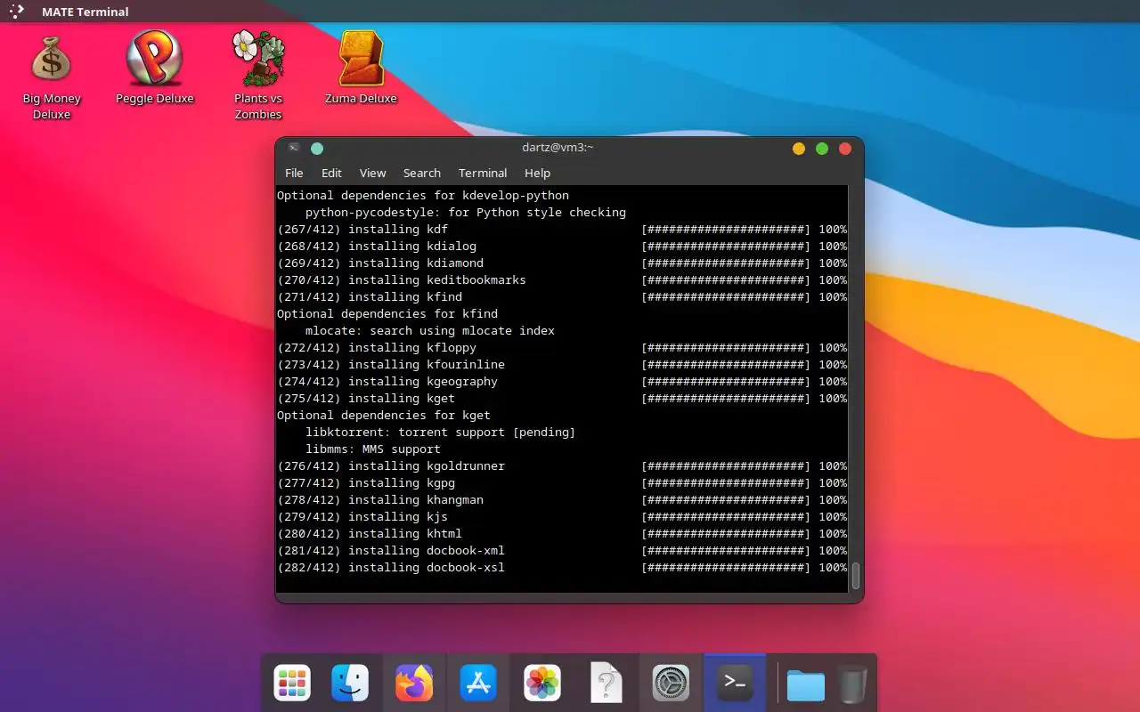Select the Terminal icon in dock
The height and width of the screenshot is (712, 1140).
click(x=735, y=684)
